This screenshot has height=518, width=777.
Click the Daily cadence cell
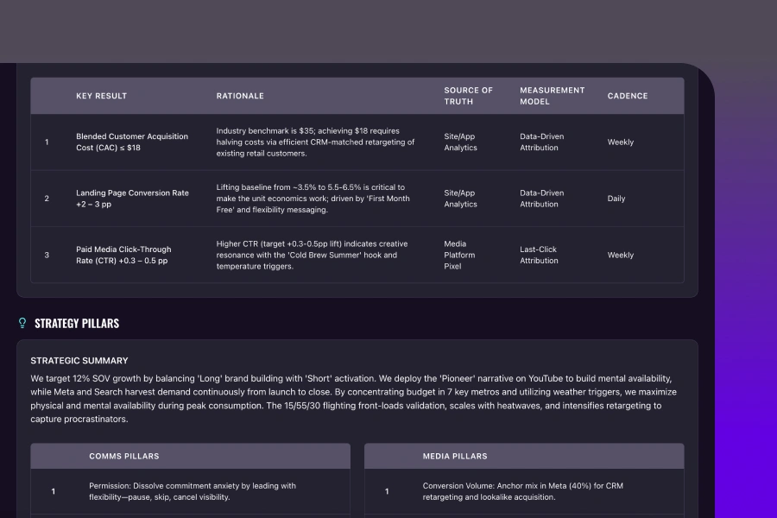click(x=616, y=199)
